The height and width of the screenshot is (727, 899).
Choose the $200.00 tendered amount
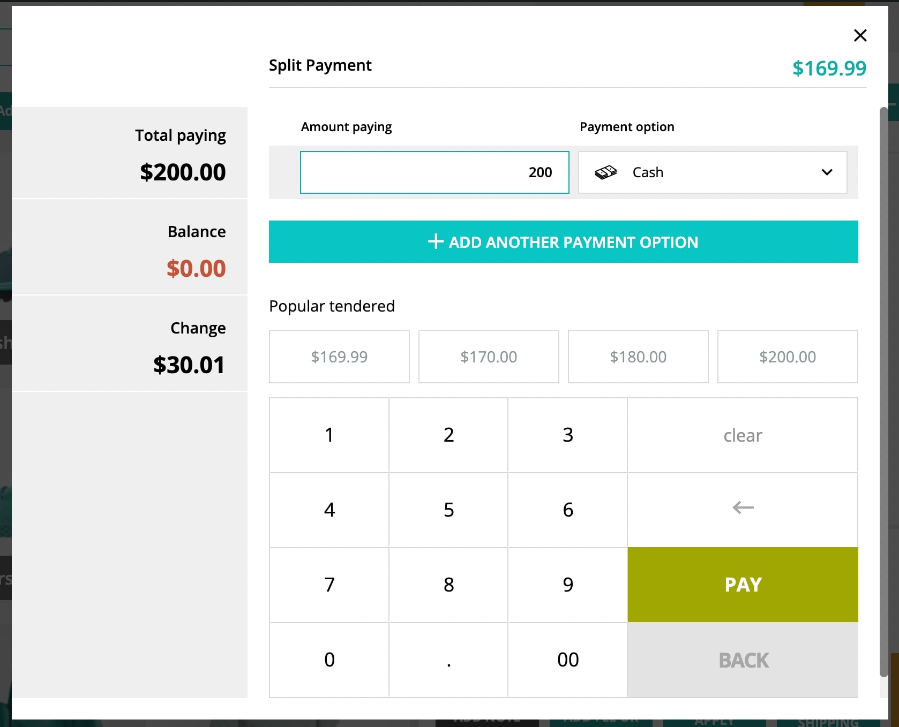pyautogui.click(x=788, y=357)
